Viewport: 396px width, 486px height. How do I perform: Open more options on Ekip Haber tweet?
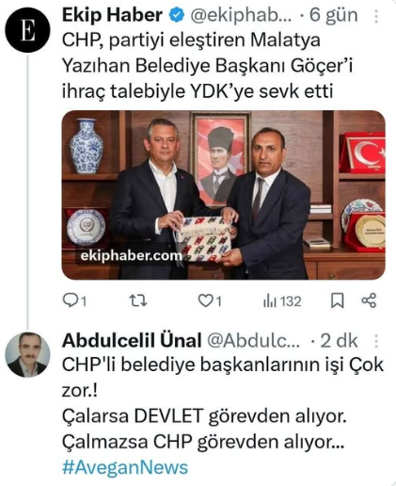[376, 16]
